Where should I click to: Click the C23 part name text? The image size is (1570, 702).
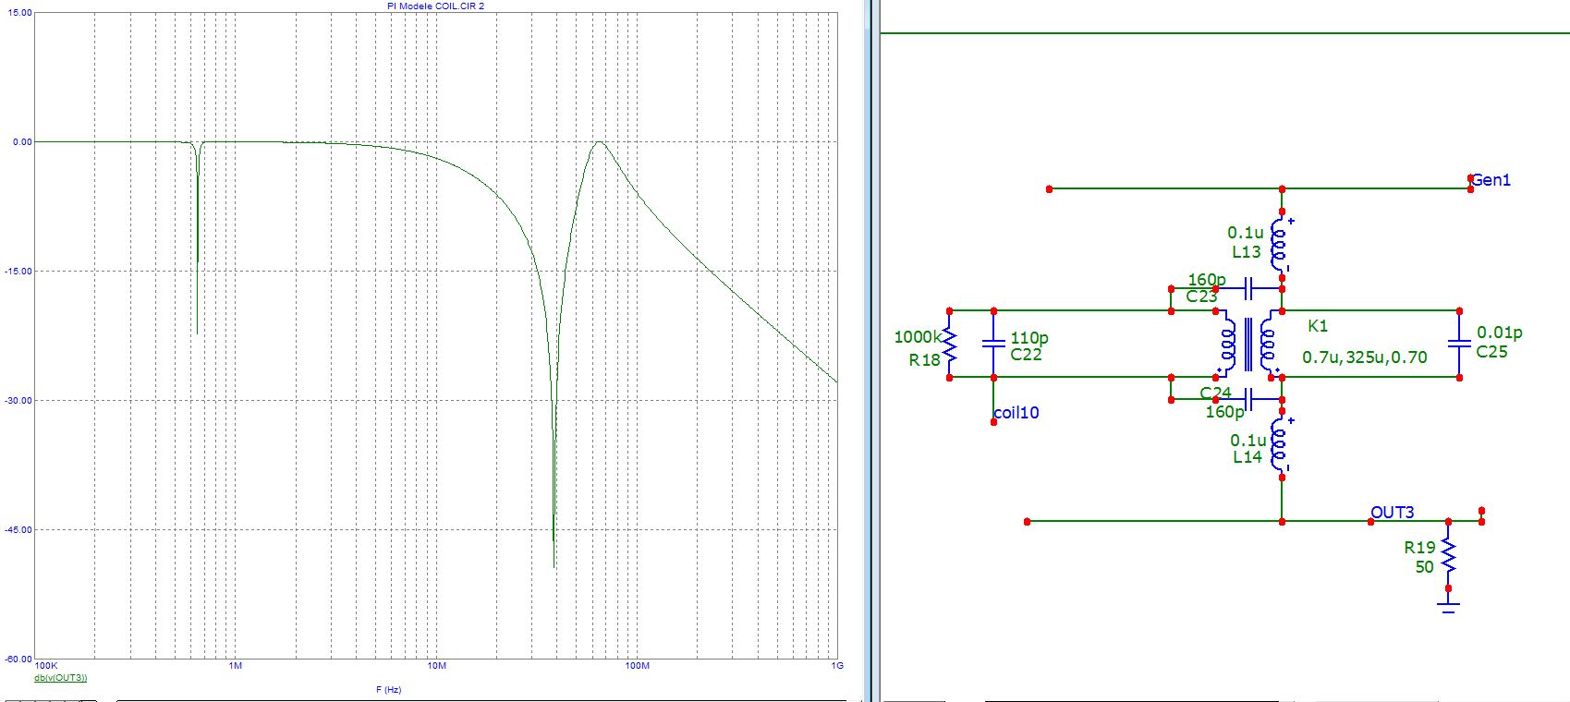[1202, 297]
